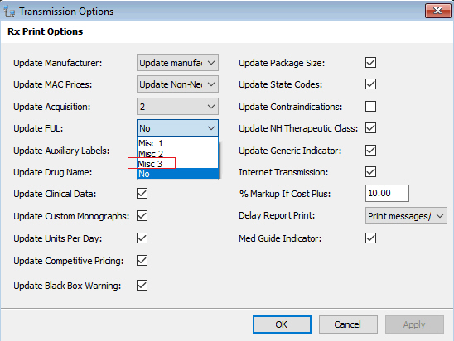Confirm with the OK button

[x=282, y=324]
